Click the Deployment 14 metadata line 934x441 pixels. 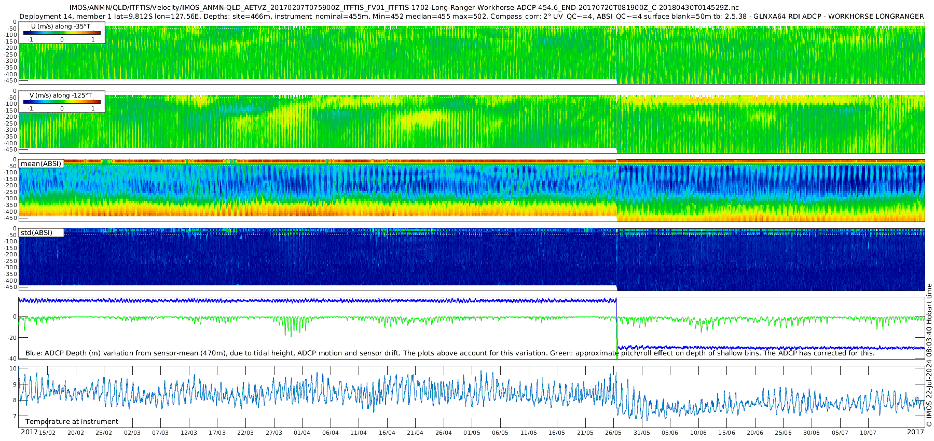[x=471, y=17]
